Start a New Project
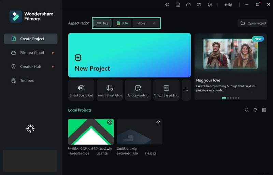Screen dimensions: 273x175 point(129,55)
